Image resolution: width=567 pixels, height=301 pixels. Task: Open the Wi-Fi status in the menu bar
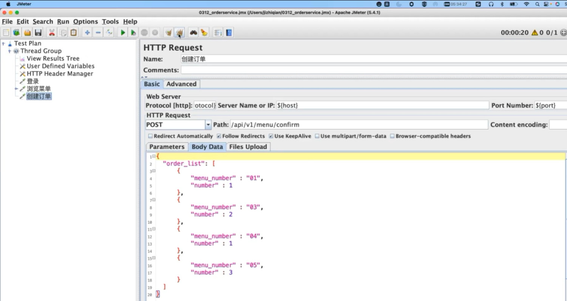pyautogui.click(x=526, y=4)
